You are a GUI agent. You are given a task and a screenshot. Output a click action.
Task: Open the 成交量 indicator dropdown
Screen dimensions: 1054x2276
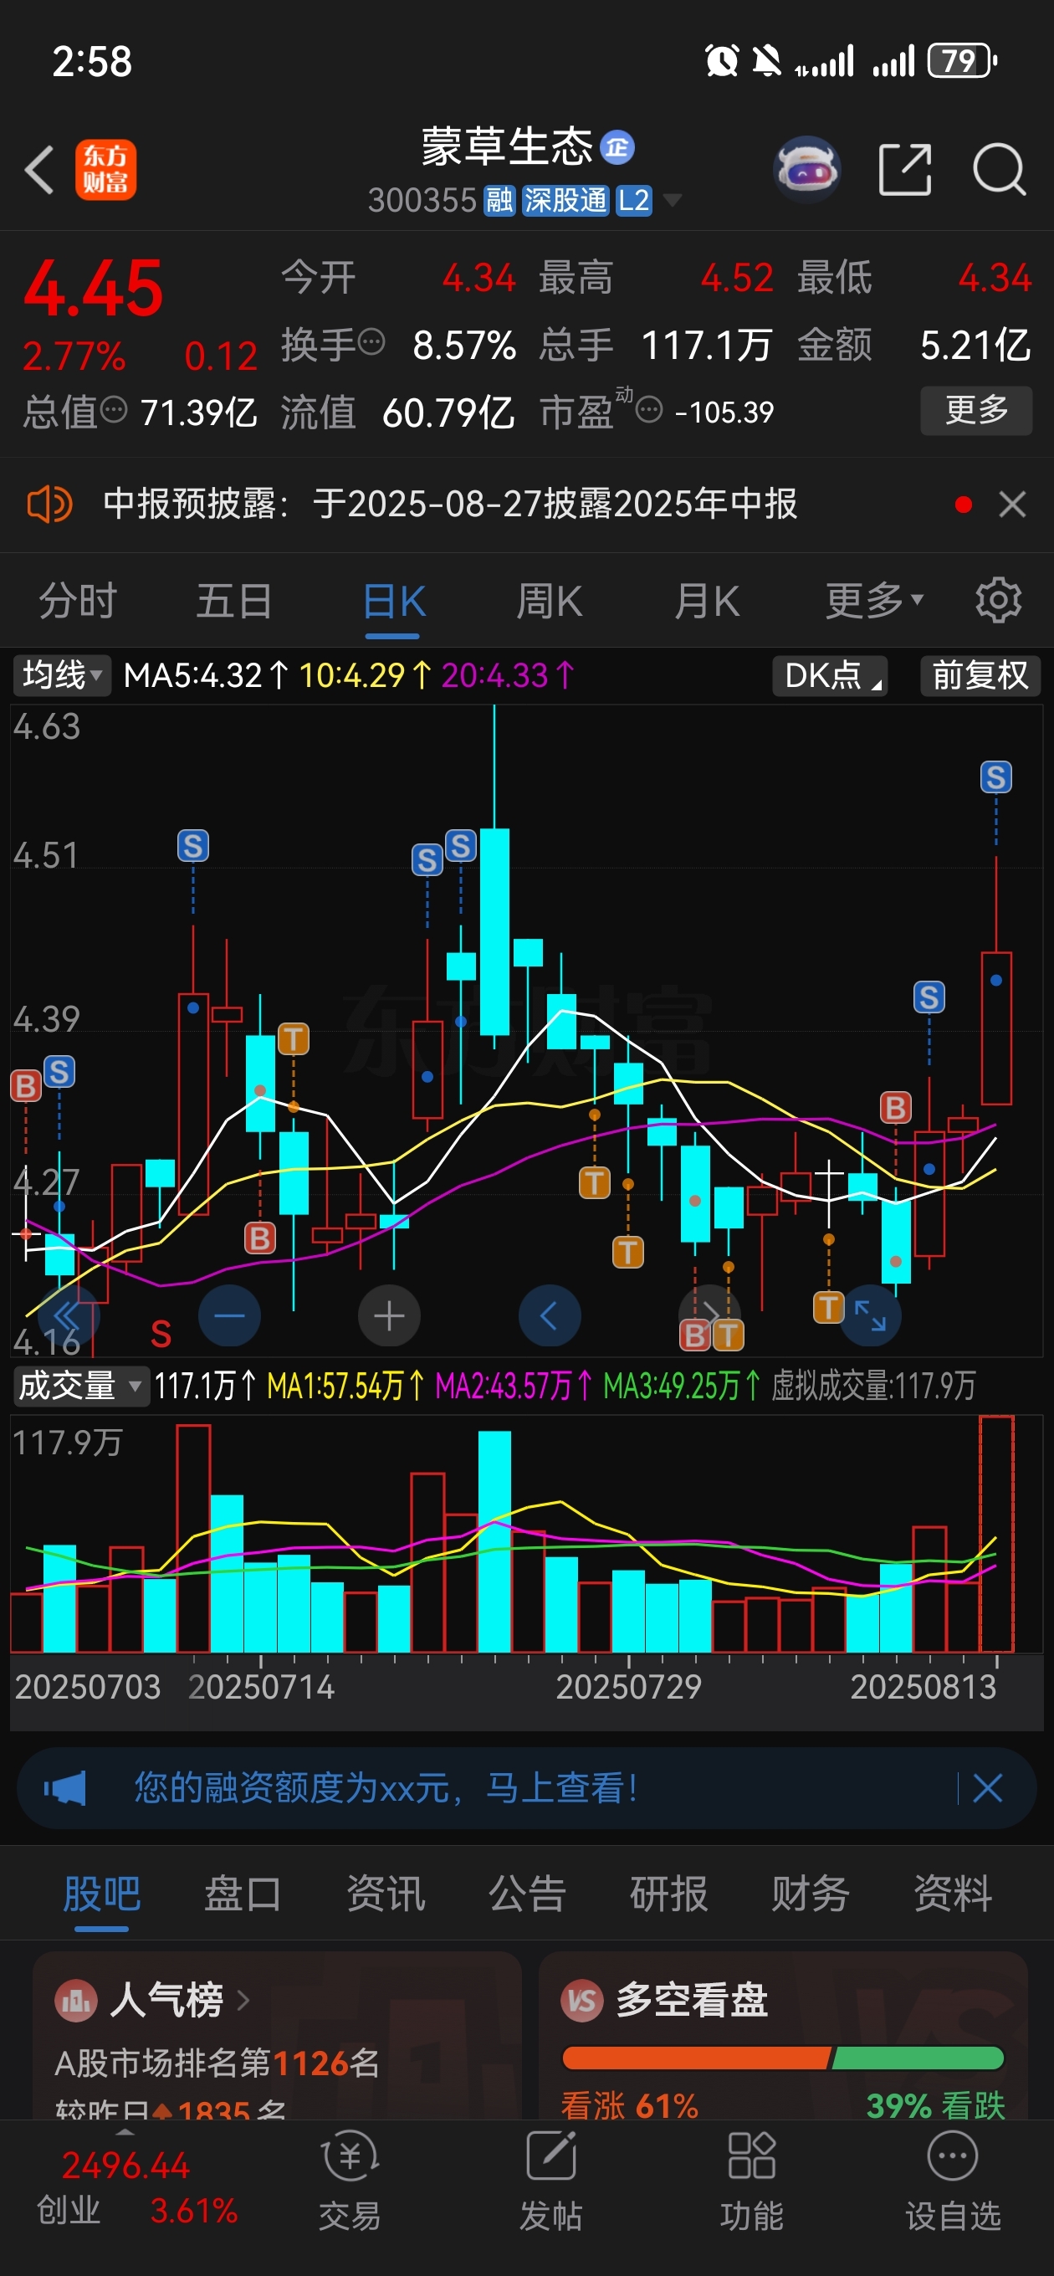(x=79, y=1386)
